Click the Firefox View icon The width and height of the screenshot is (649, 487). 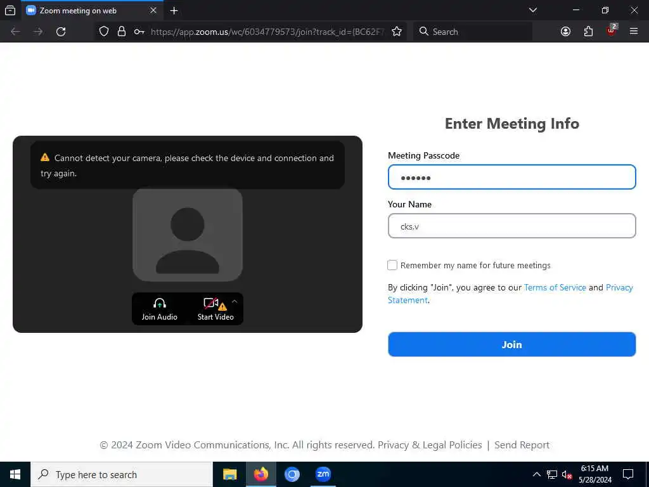[x=10, y=11]
